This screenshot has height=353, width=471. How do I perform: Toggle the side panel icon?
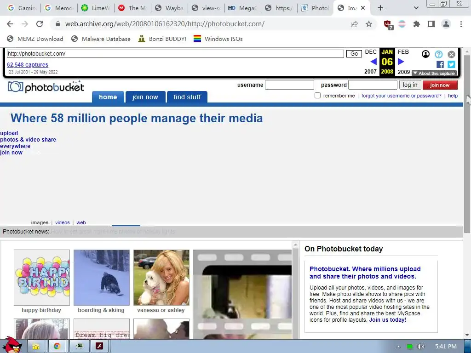(431, 24)
